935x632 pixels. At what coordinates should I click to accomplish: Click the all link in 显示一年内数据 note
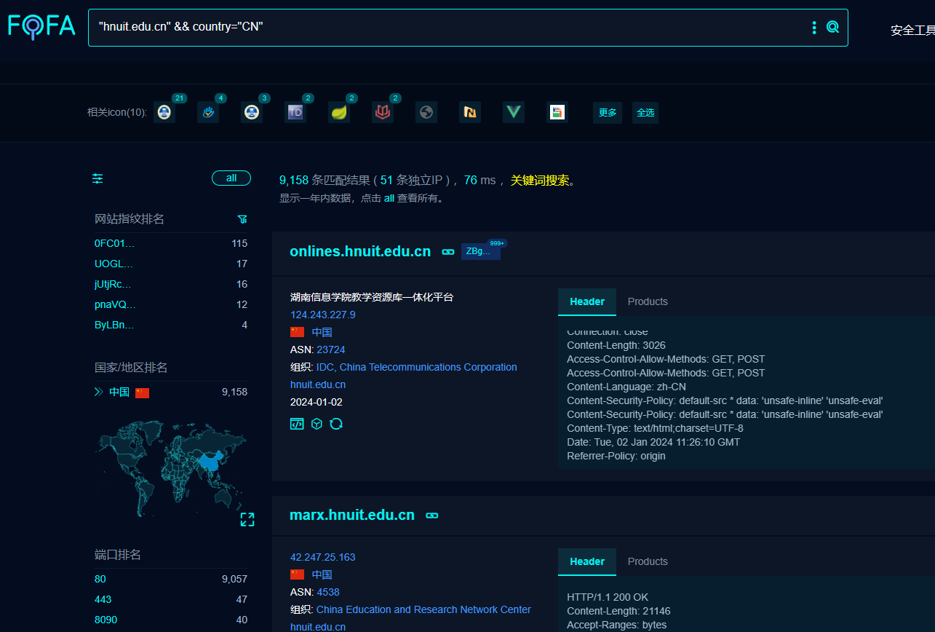tap(389, 198)
